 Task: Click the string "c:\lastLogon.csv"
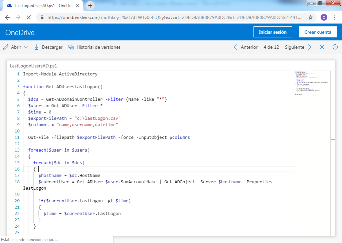(x=98, y=118)
